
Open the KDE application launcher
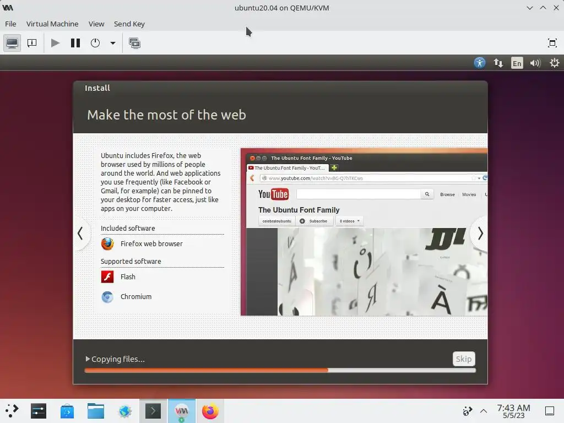click(x=12, y=411)
